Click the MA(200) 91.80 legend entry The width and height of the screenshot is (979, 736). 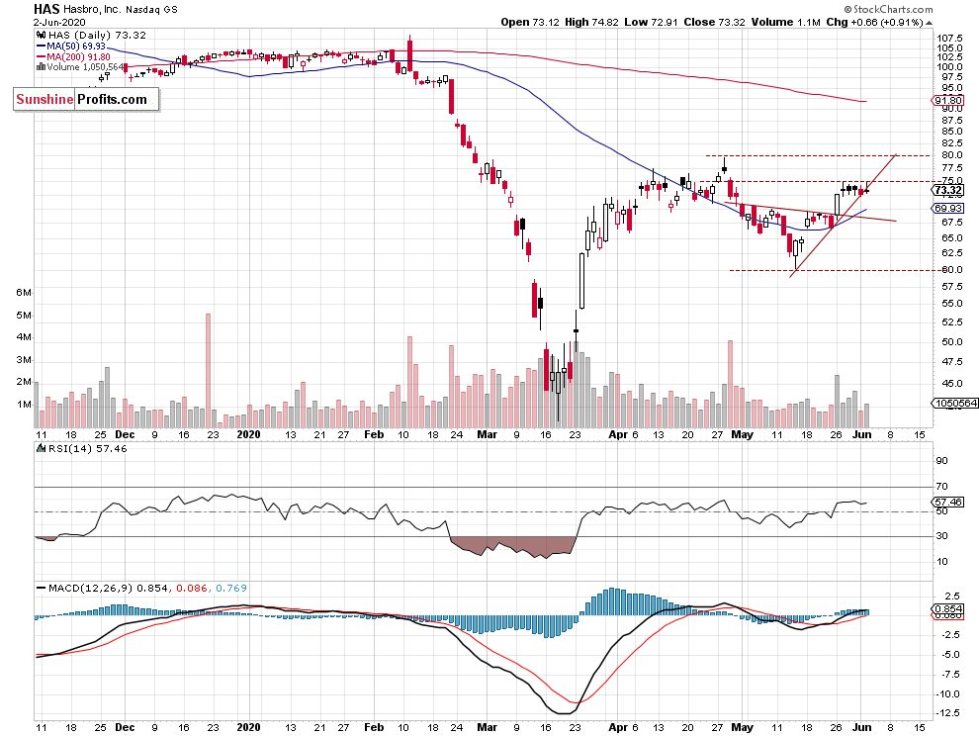click(x=78, y=56)
